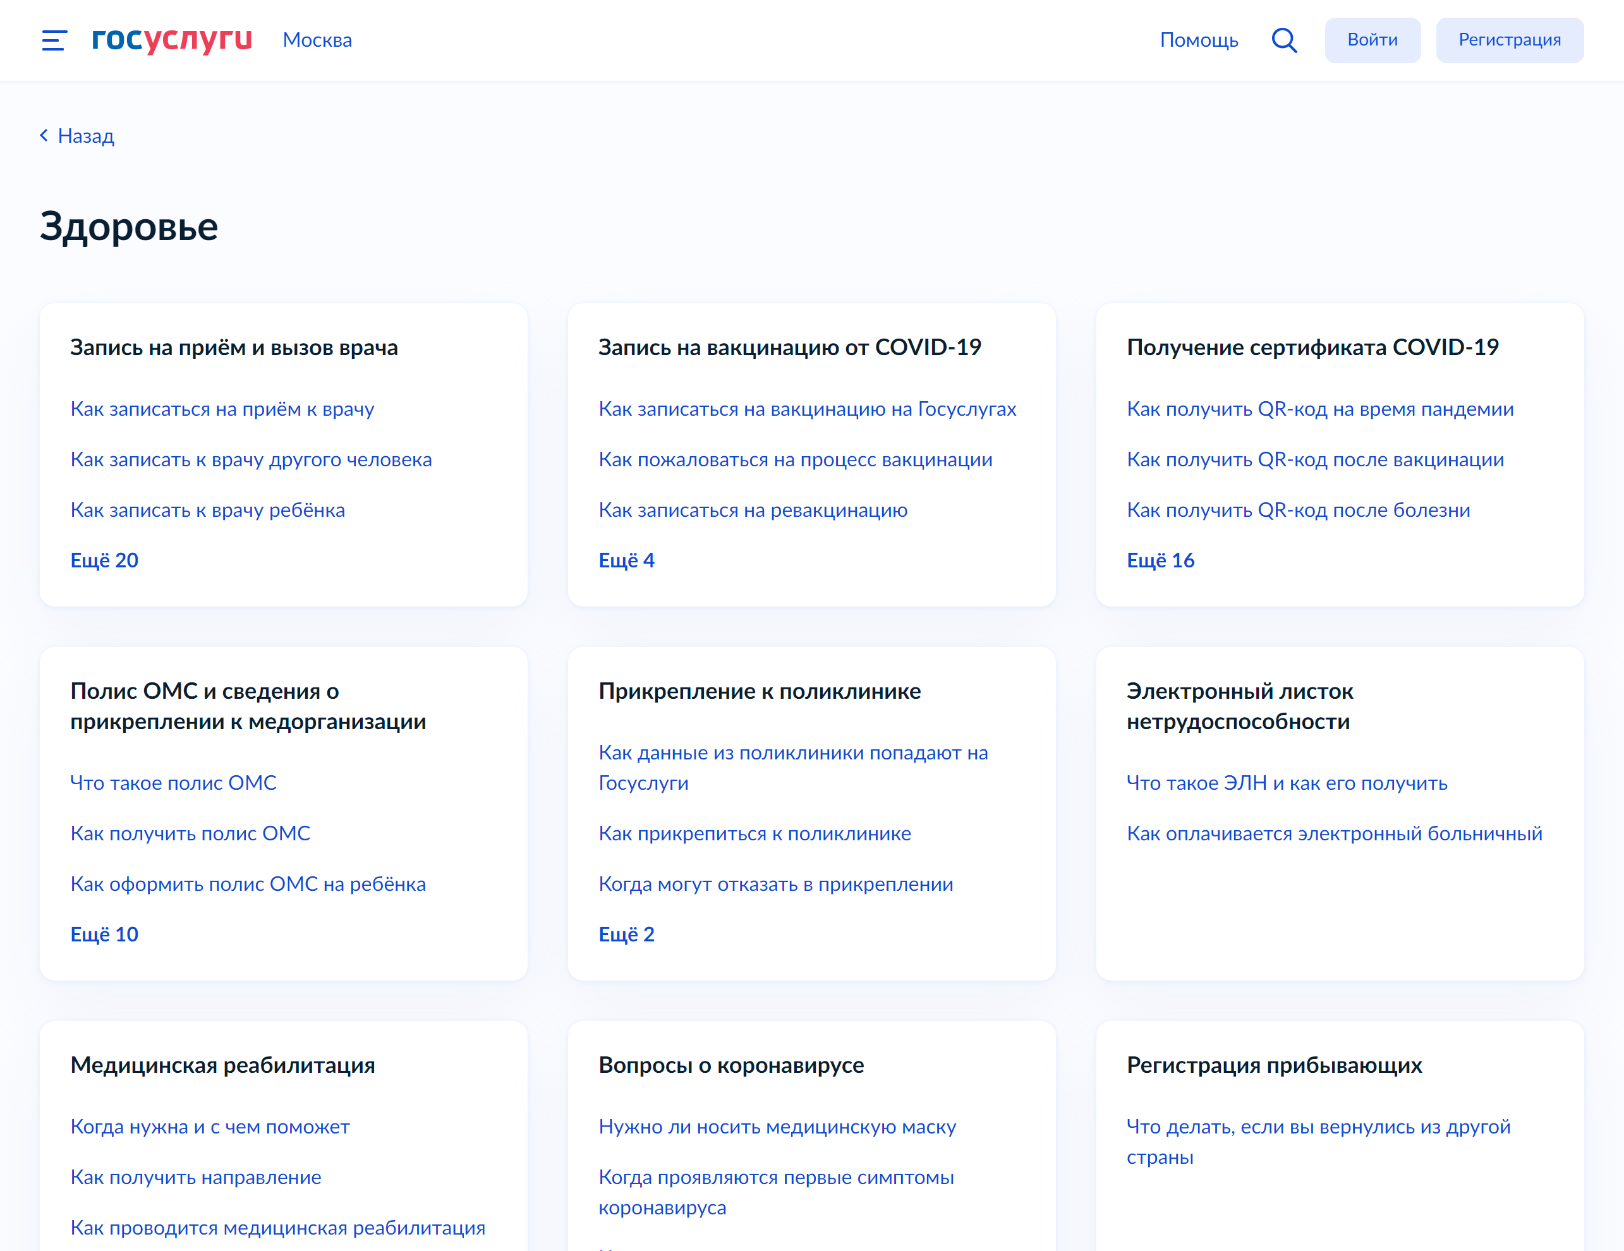1624x1251 pixels.
Task: Expand Ещё 16 in COVID certificate card
Action: pyautogui.click(x=1160, y=560)
